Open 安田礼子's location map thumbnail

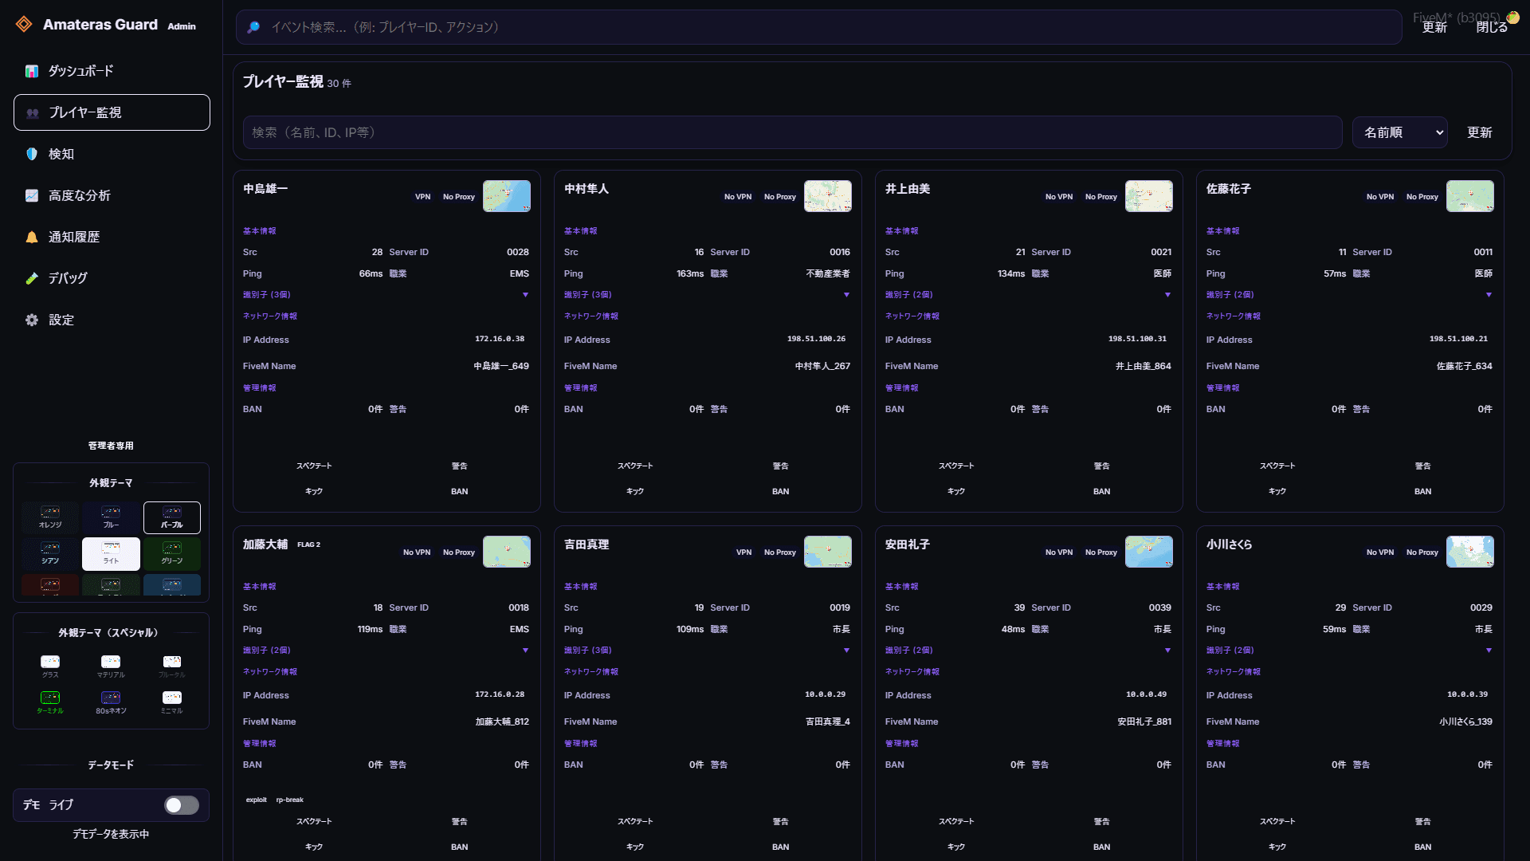tap(1149, 552)
